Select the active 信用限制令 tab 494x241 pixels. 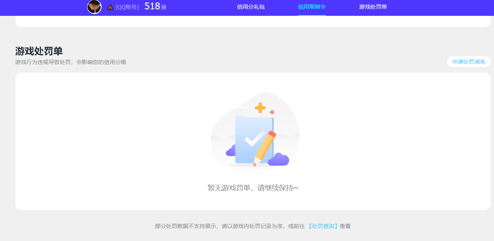pos(312,7)
